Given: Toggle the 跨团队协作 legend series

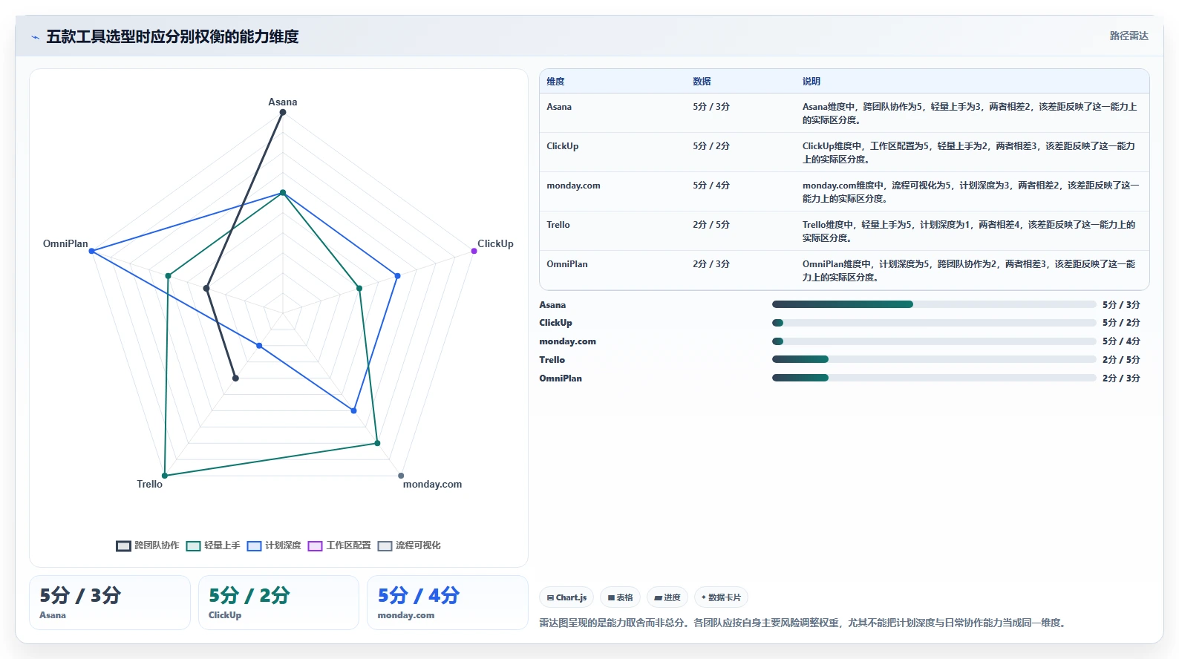Looking at the screenshot, I should coord(148,545).
